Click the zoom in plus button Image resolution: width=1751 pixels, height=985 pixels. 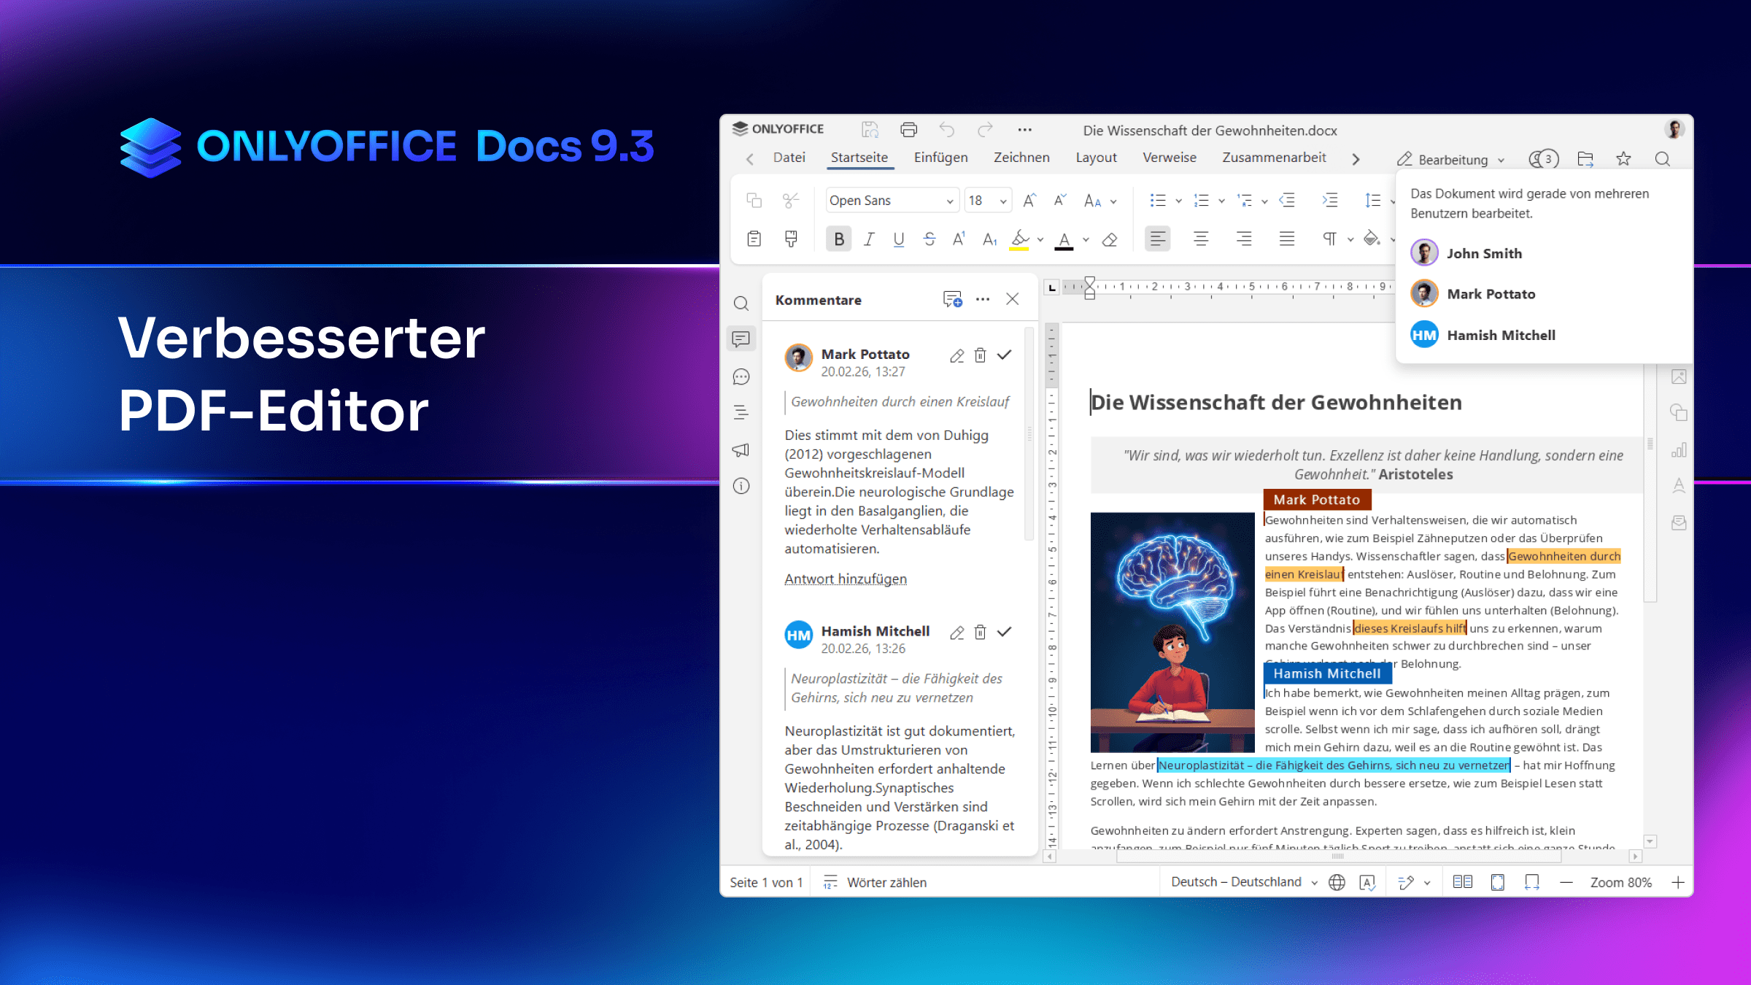point(1678,882)
